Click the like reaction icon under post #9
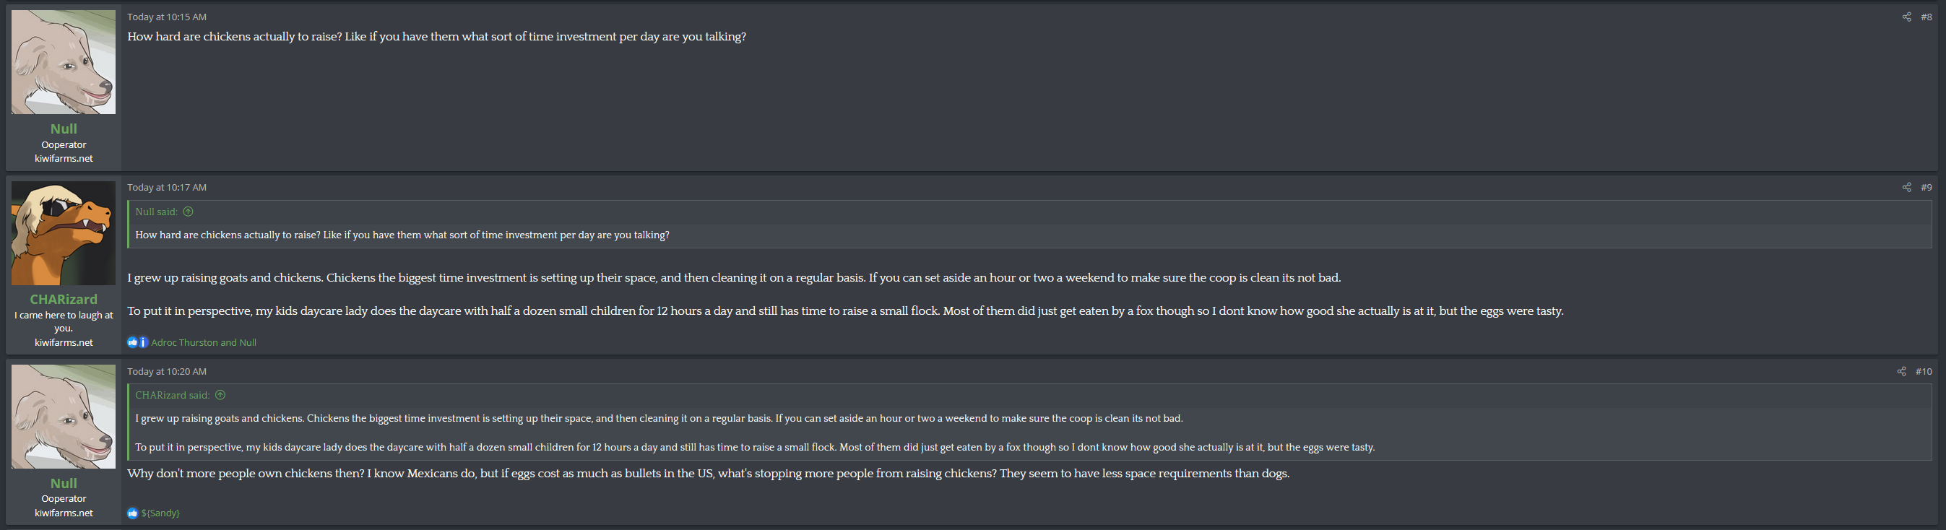The width and height of the screenshot is (1946, 530). point(132,342)
